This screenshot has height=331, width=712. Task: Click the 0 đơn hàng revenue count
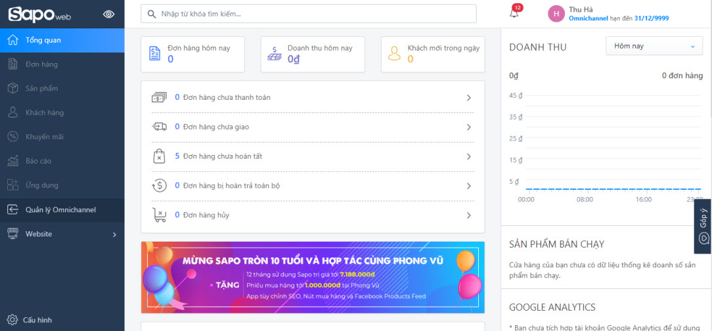click(682, 76)
